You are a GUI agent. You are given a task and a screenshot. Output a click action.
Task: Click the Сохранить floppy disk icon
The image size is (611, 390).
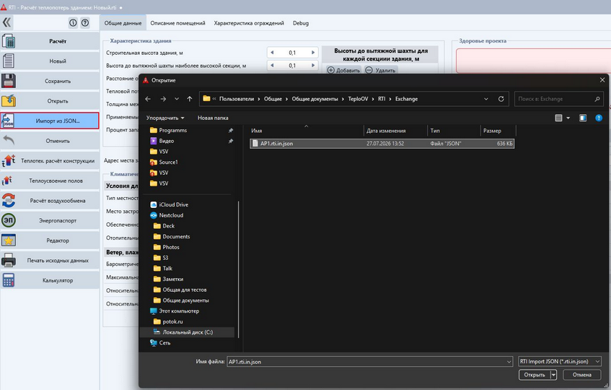(9, 81)
